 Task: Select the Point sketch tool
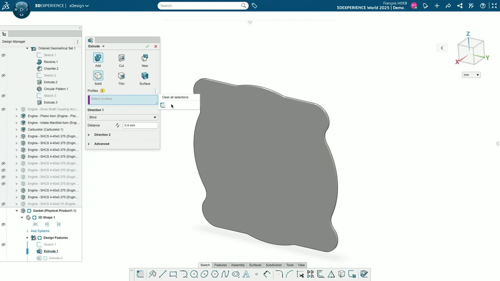click(x=256, y=274)
